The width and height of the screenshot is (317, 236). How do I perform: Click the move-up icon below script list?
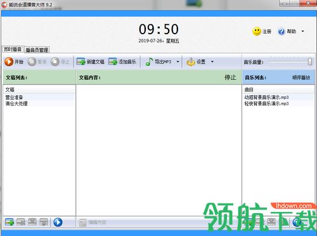(32, 222)
